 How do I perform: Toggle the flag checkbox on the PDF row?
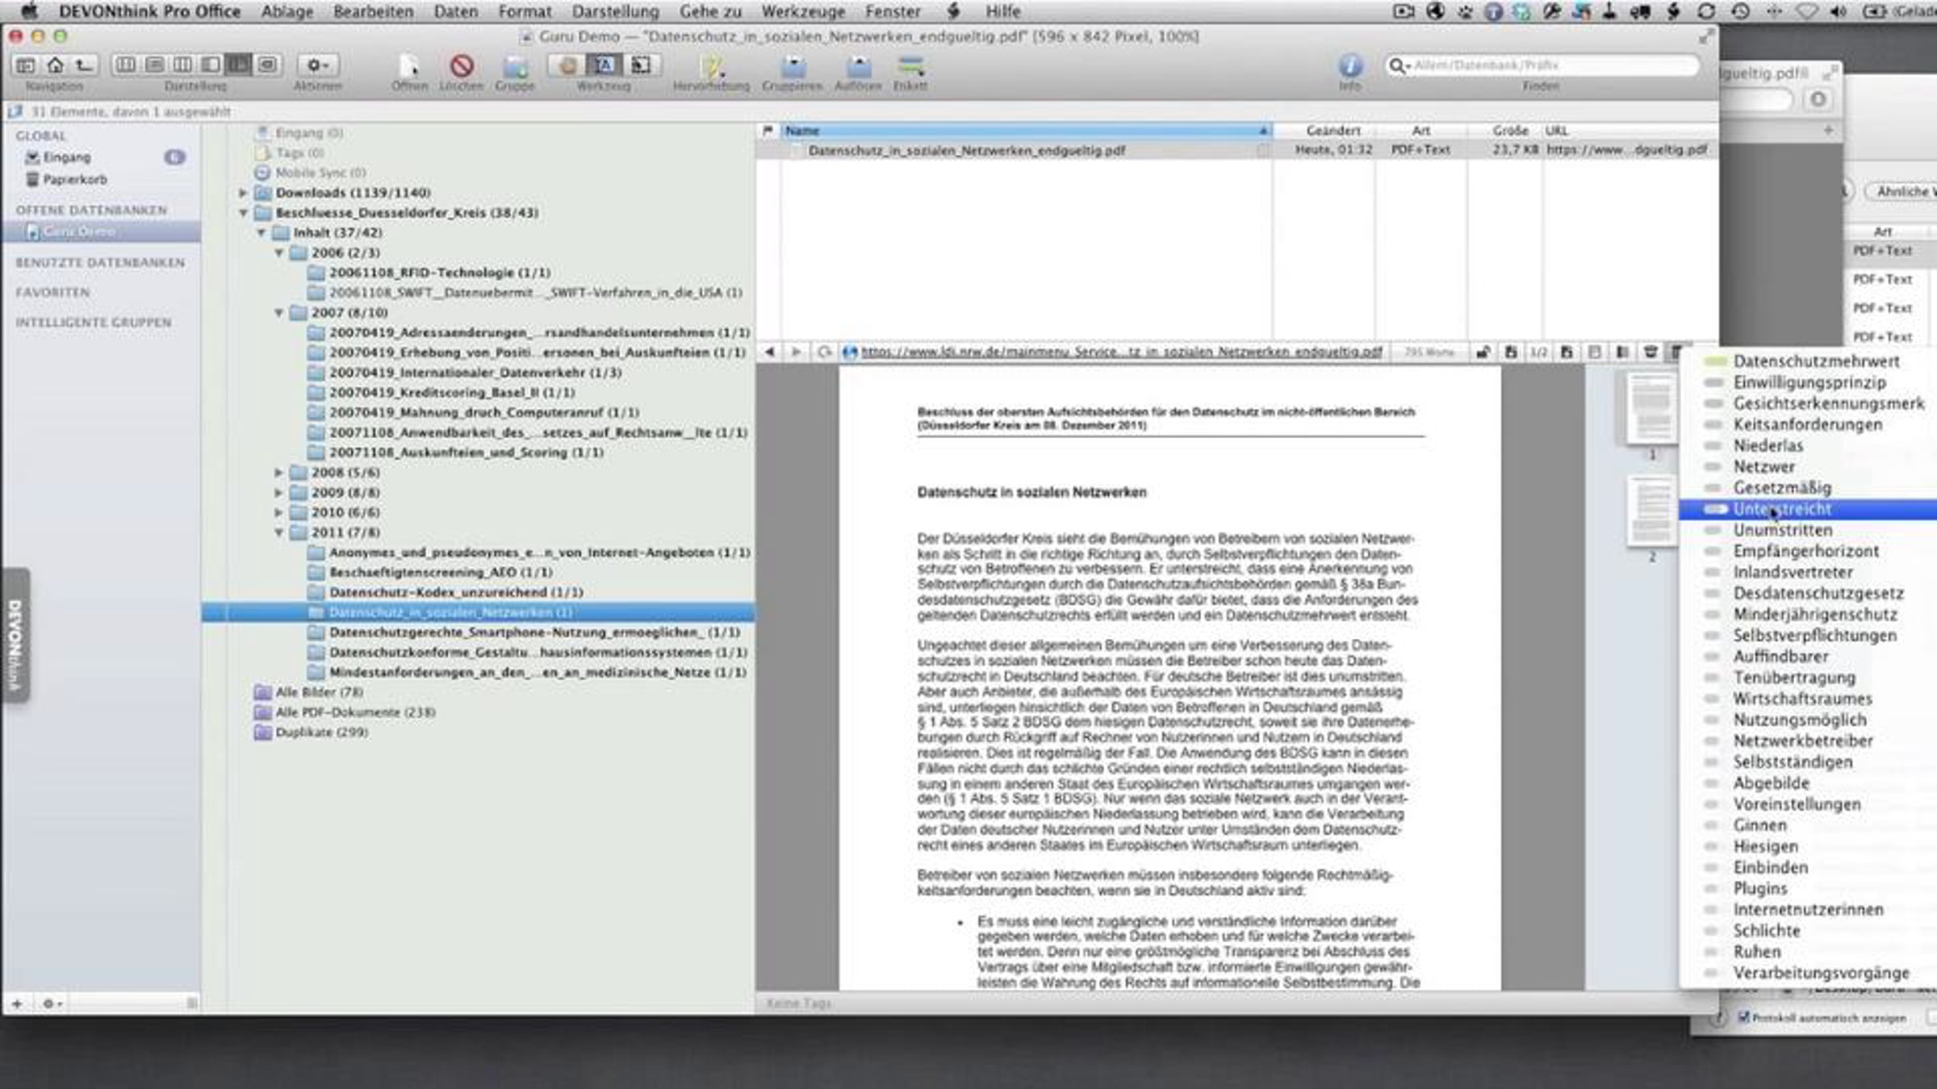tap(1263, 150)
